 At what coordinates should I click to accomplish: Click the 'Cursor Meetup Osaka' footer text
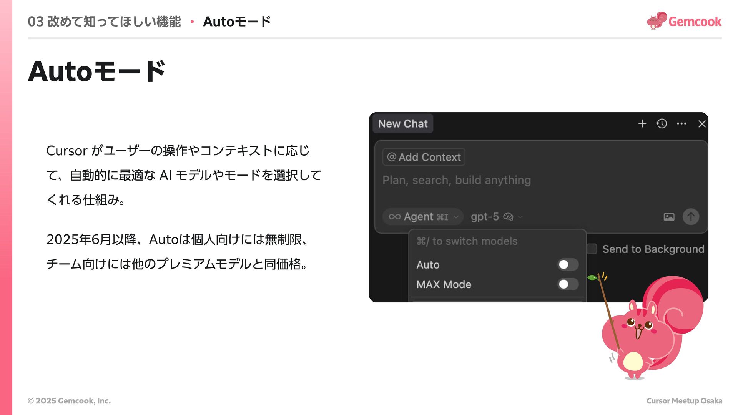click(684, 401)
